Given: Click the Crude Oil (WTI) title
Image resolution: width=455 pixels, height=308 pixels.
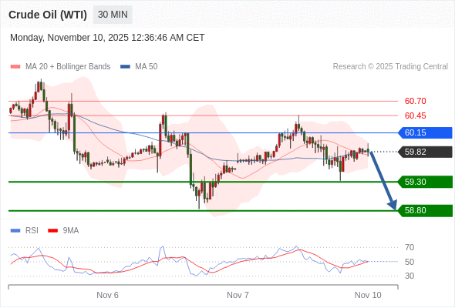Looking at the screenshot, I should coord(48,15).
